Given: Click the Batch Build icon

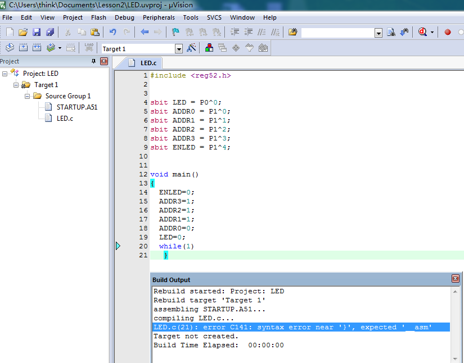Looking at the screenshot, I should tap(51, 47).
